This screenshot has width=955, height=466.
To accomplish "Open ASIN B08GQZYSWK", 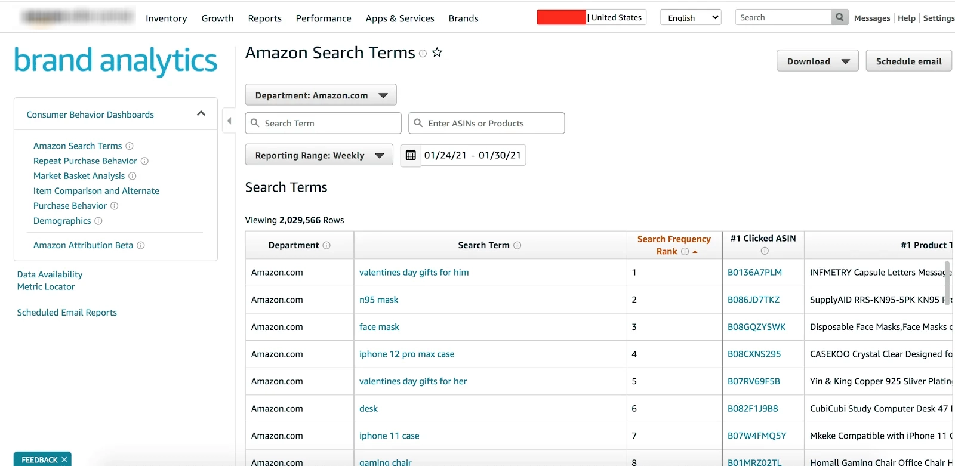I will tap(756, 327).
